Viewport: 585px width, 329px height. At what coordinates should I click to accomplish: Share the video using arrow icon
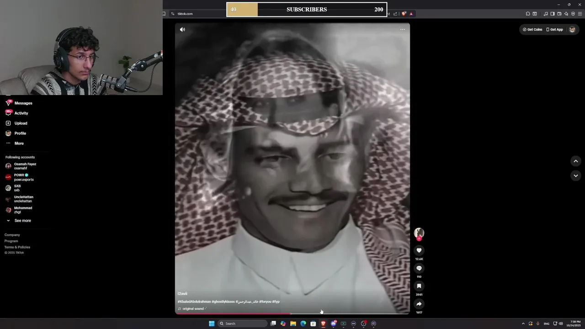click(419, 304)
